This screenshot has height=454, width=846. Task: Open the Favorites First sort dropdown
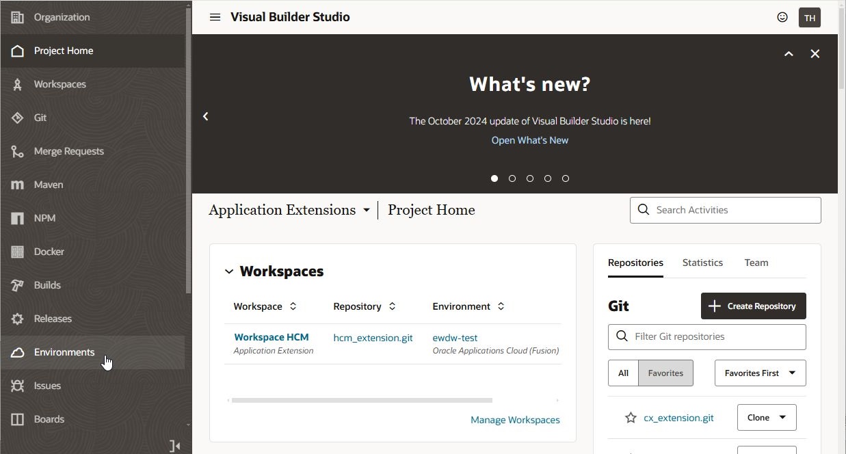pos(760,373)
